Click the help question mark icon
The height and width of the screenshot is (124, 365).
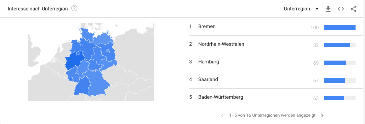(74, 9)
